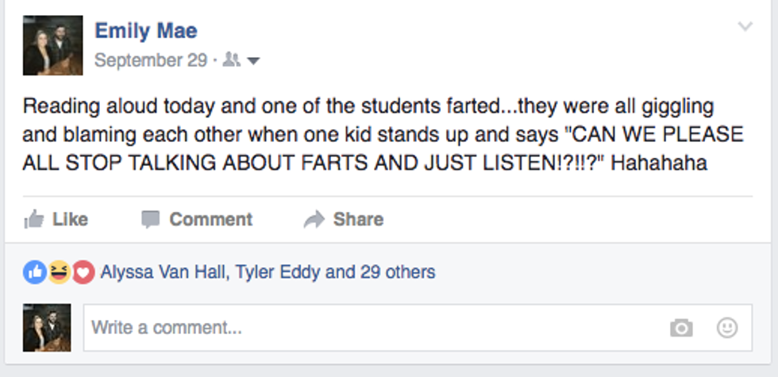
Task: Attach a photo using the camera icon
Action: 681,327
